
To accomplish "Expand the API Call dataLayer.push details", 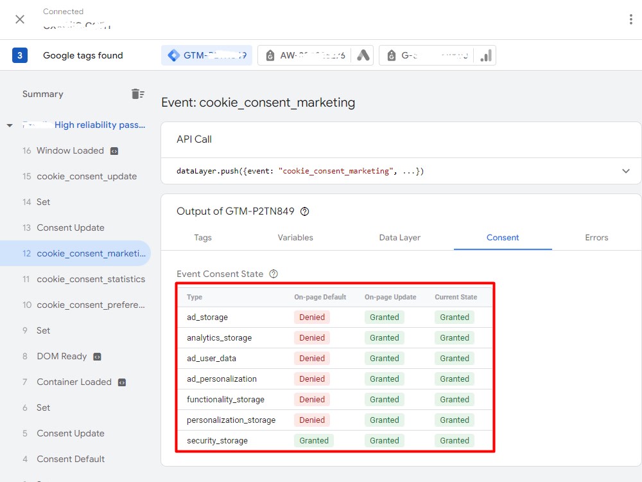I will coord(625,171).
